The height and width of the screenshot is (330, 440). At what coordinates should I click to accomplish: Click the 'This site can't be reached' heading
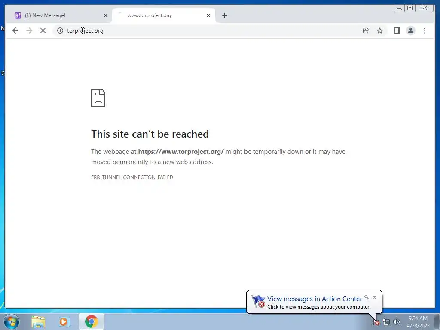(x=150, y=134)
